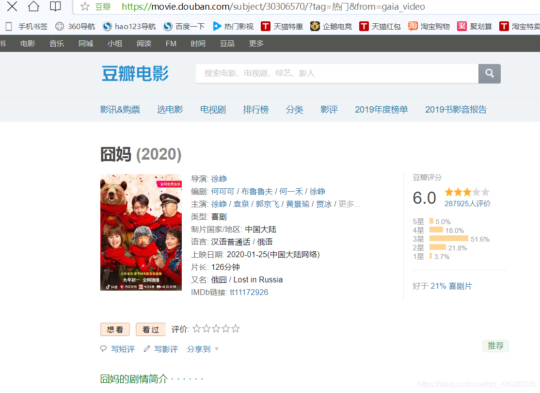Click the address bar URL

(273, 7)
